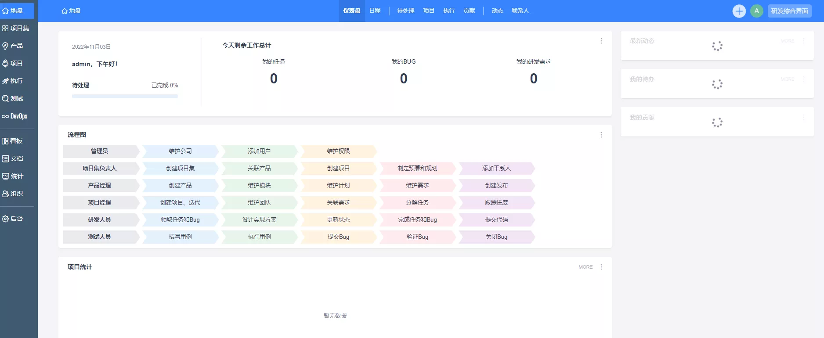This screenshot has height=338, width=824.
Task: Click the 创建项目、迭代 flowchart step
Action: point(180,202)
